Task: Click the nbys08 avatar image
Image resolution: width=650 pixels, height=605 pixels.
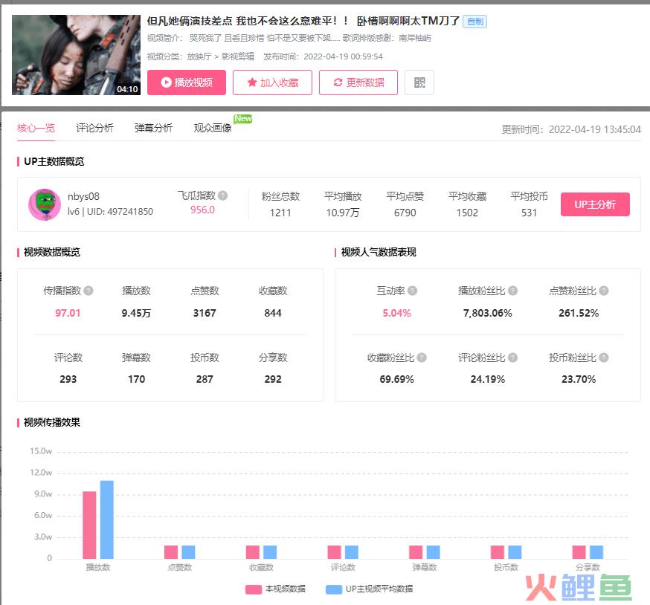Action: click(x=45, y=204)
